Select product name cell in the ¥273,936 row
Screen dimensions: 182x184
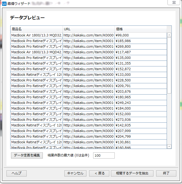point(36,120)
